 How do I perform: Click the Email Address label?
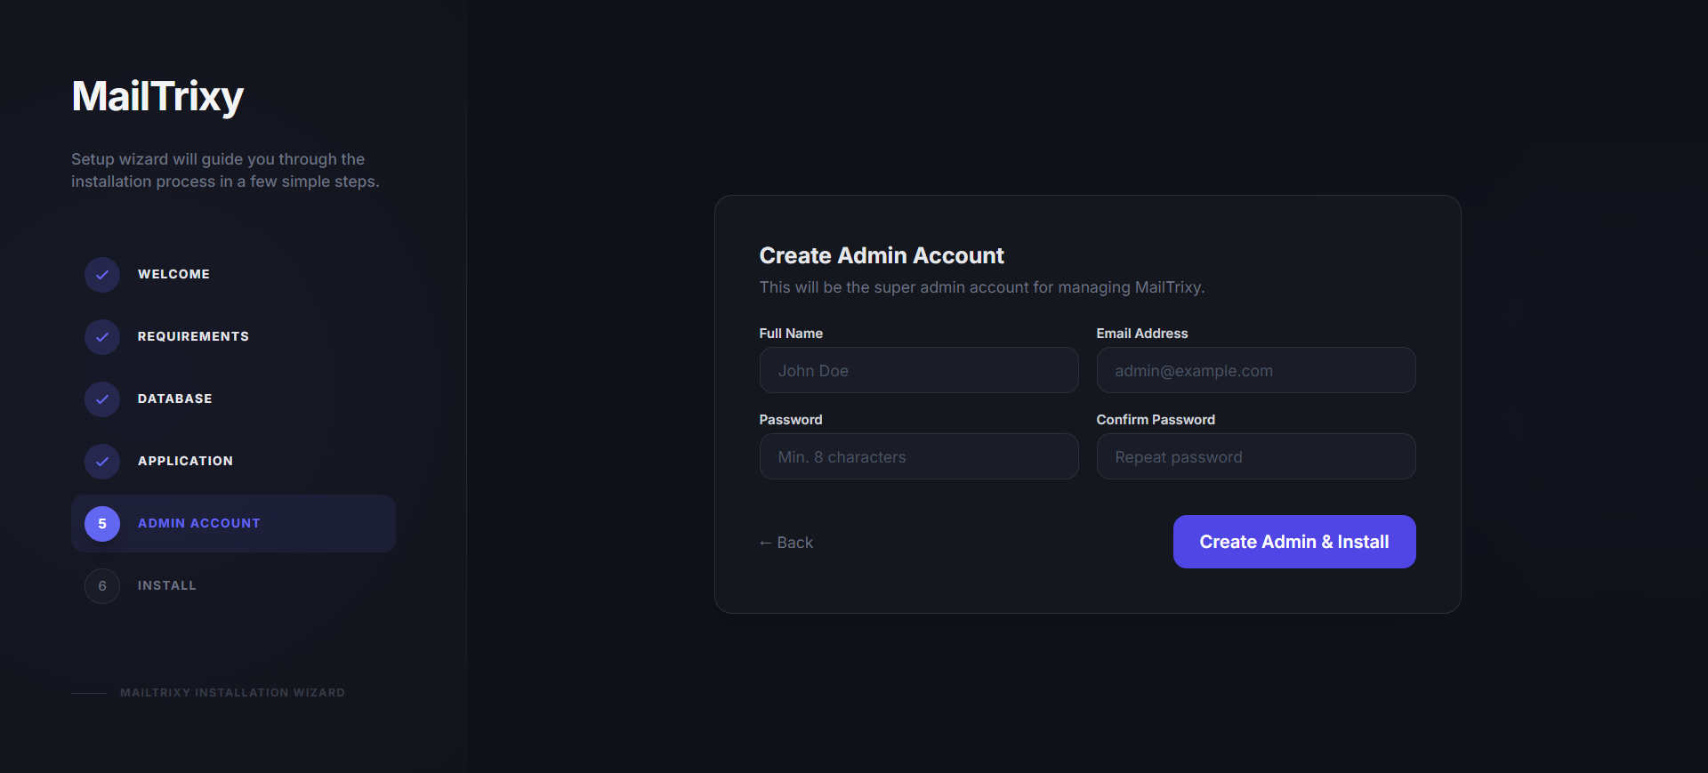[1142, 334]
